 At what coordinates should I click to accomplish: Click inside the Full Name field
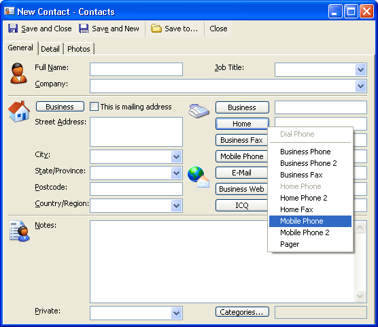point(136,69)
